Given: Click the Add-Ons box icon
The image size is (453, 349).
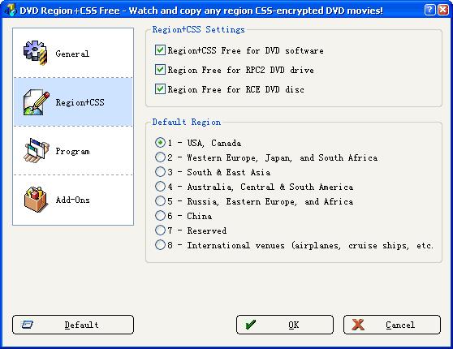Looking at the screenshot, I should click(x=36, y=200).
